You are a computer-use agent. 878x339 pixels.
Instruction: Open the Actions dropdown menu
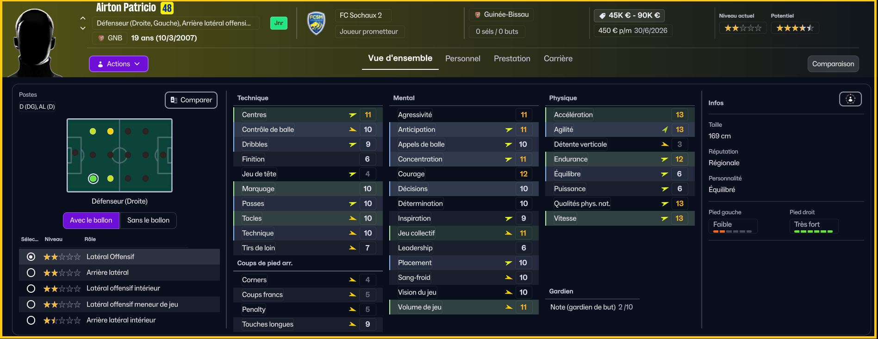(118, 64)
